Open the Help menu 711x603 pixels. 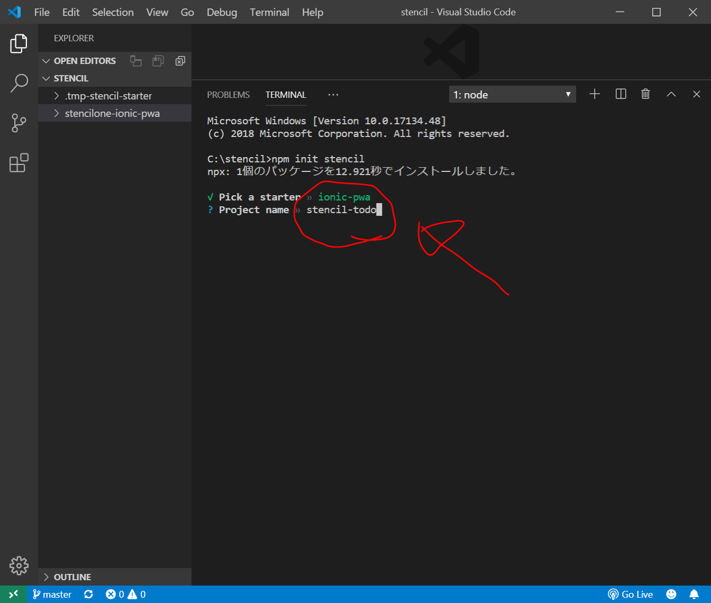[313, 12]
